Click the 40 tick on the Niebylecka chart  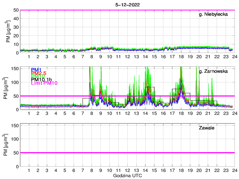point(16,19)
